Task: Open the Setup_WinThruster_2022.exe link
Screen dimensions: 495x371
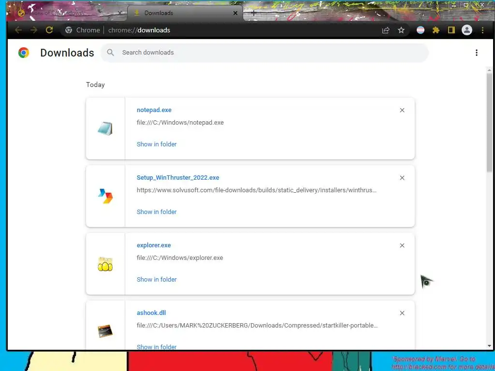Action: click(178, 178)
